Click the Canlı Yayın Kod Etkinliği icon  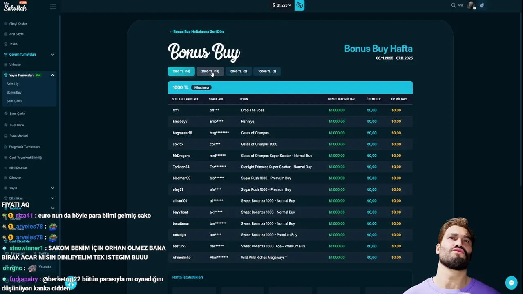[6, 158]
